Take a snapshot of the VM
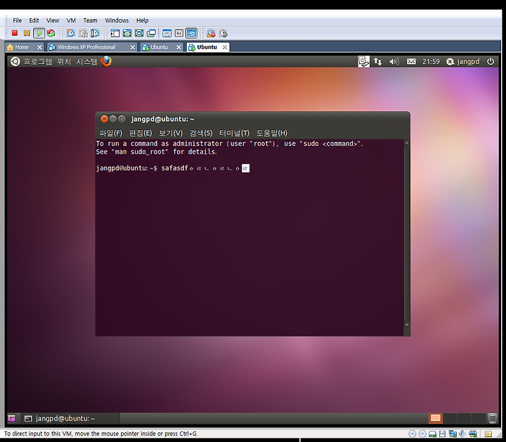Viewport: 506px width, 442px height. 71,33
